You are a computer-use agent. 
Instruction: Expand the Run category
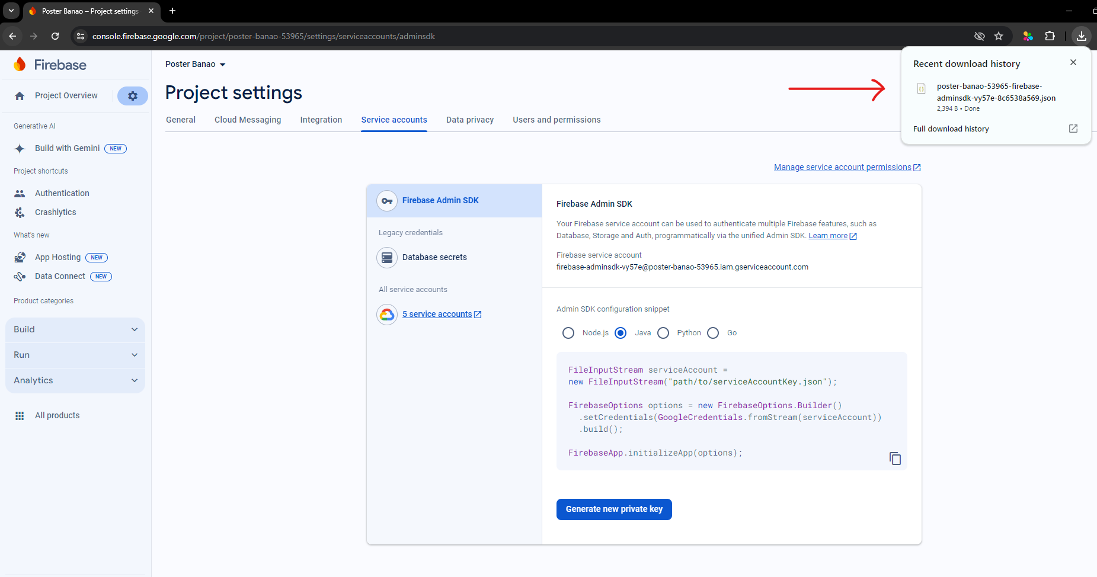pos(75,355)
